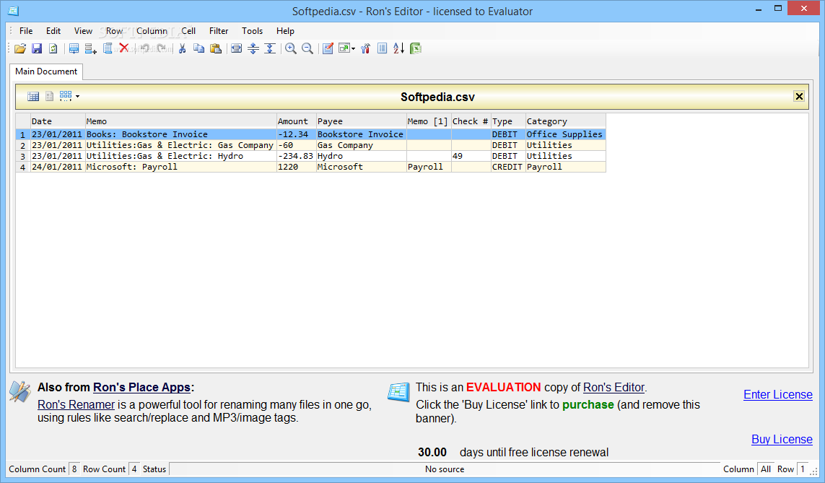The image size is (825, 483).
Task: Follow the Buy License link
Action: pyautogui.click(x=782, y=440)
